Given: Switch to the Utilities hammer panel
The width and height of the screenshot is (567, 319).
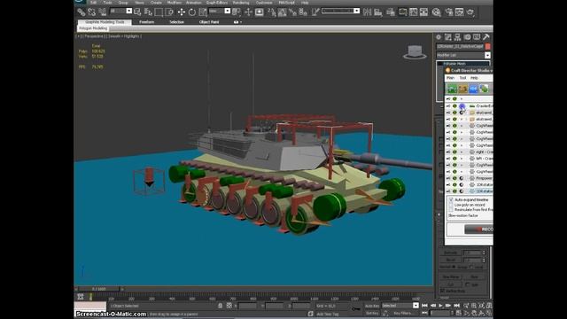Looking at the screenshot, I should click(x=486, y=37).
